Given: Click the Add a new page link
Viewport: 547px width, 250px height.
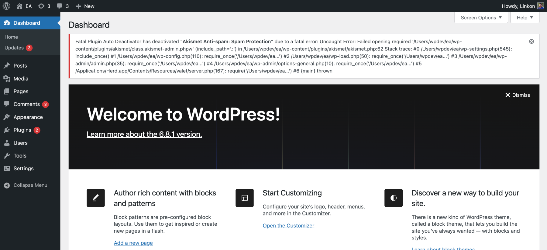Looking at the screenshot, I should [x=133, y=243].
